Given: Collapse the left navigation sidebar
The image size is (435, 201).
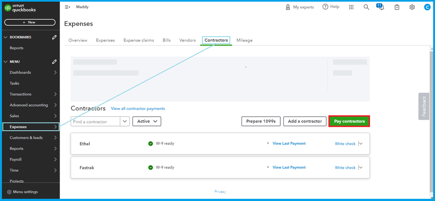Looking at the screenshot, I should (x=68, y=7).
